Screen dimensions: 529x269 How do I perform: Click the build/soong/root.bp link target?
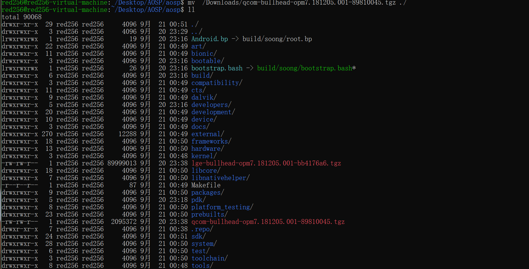(277, 39)
